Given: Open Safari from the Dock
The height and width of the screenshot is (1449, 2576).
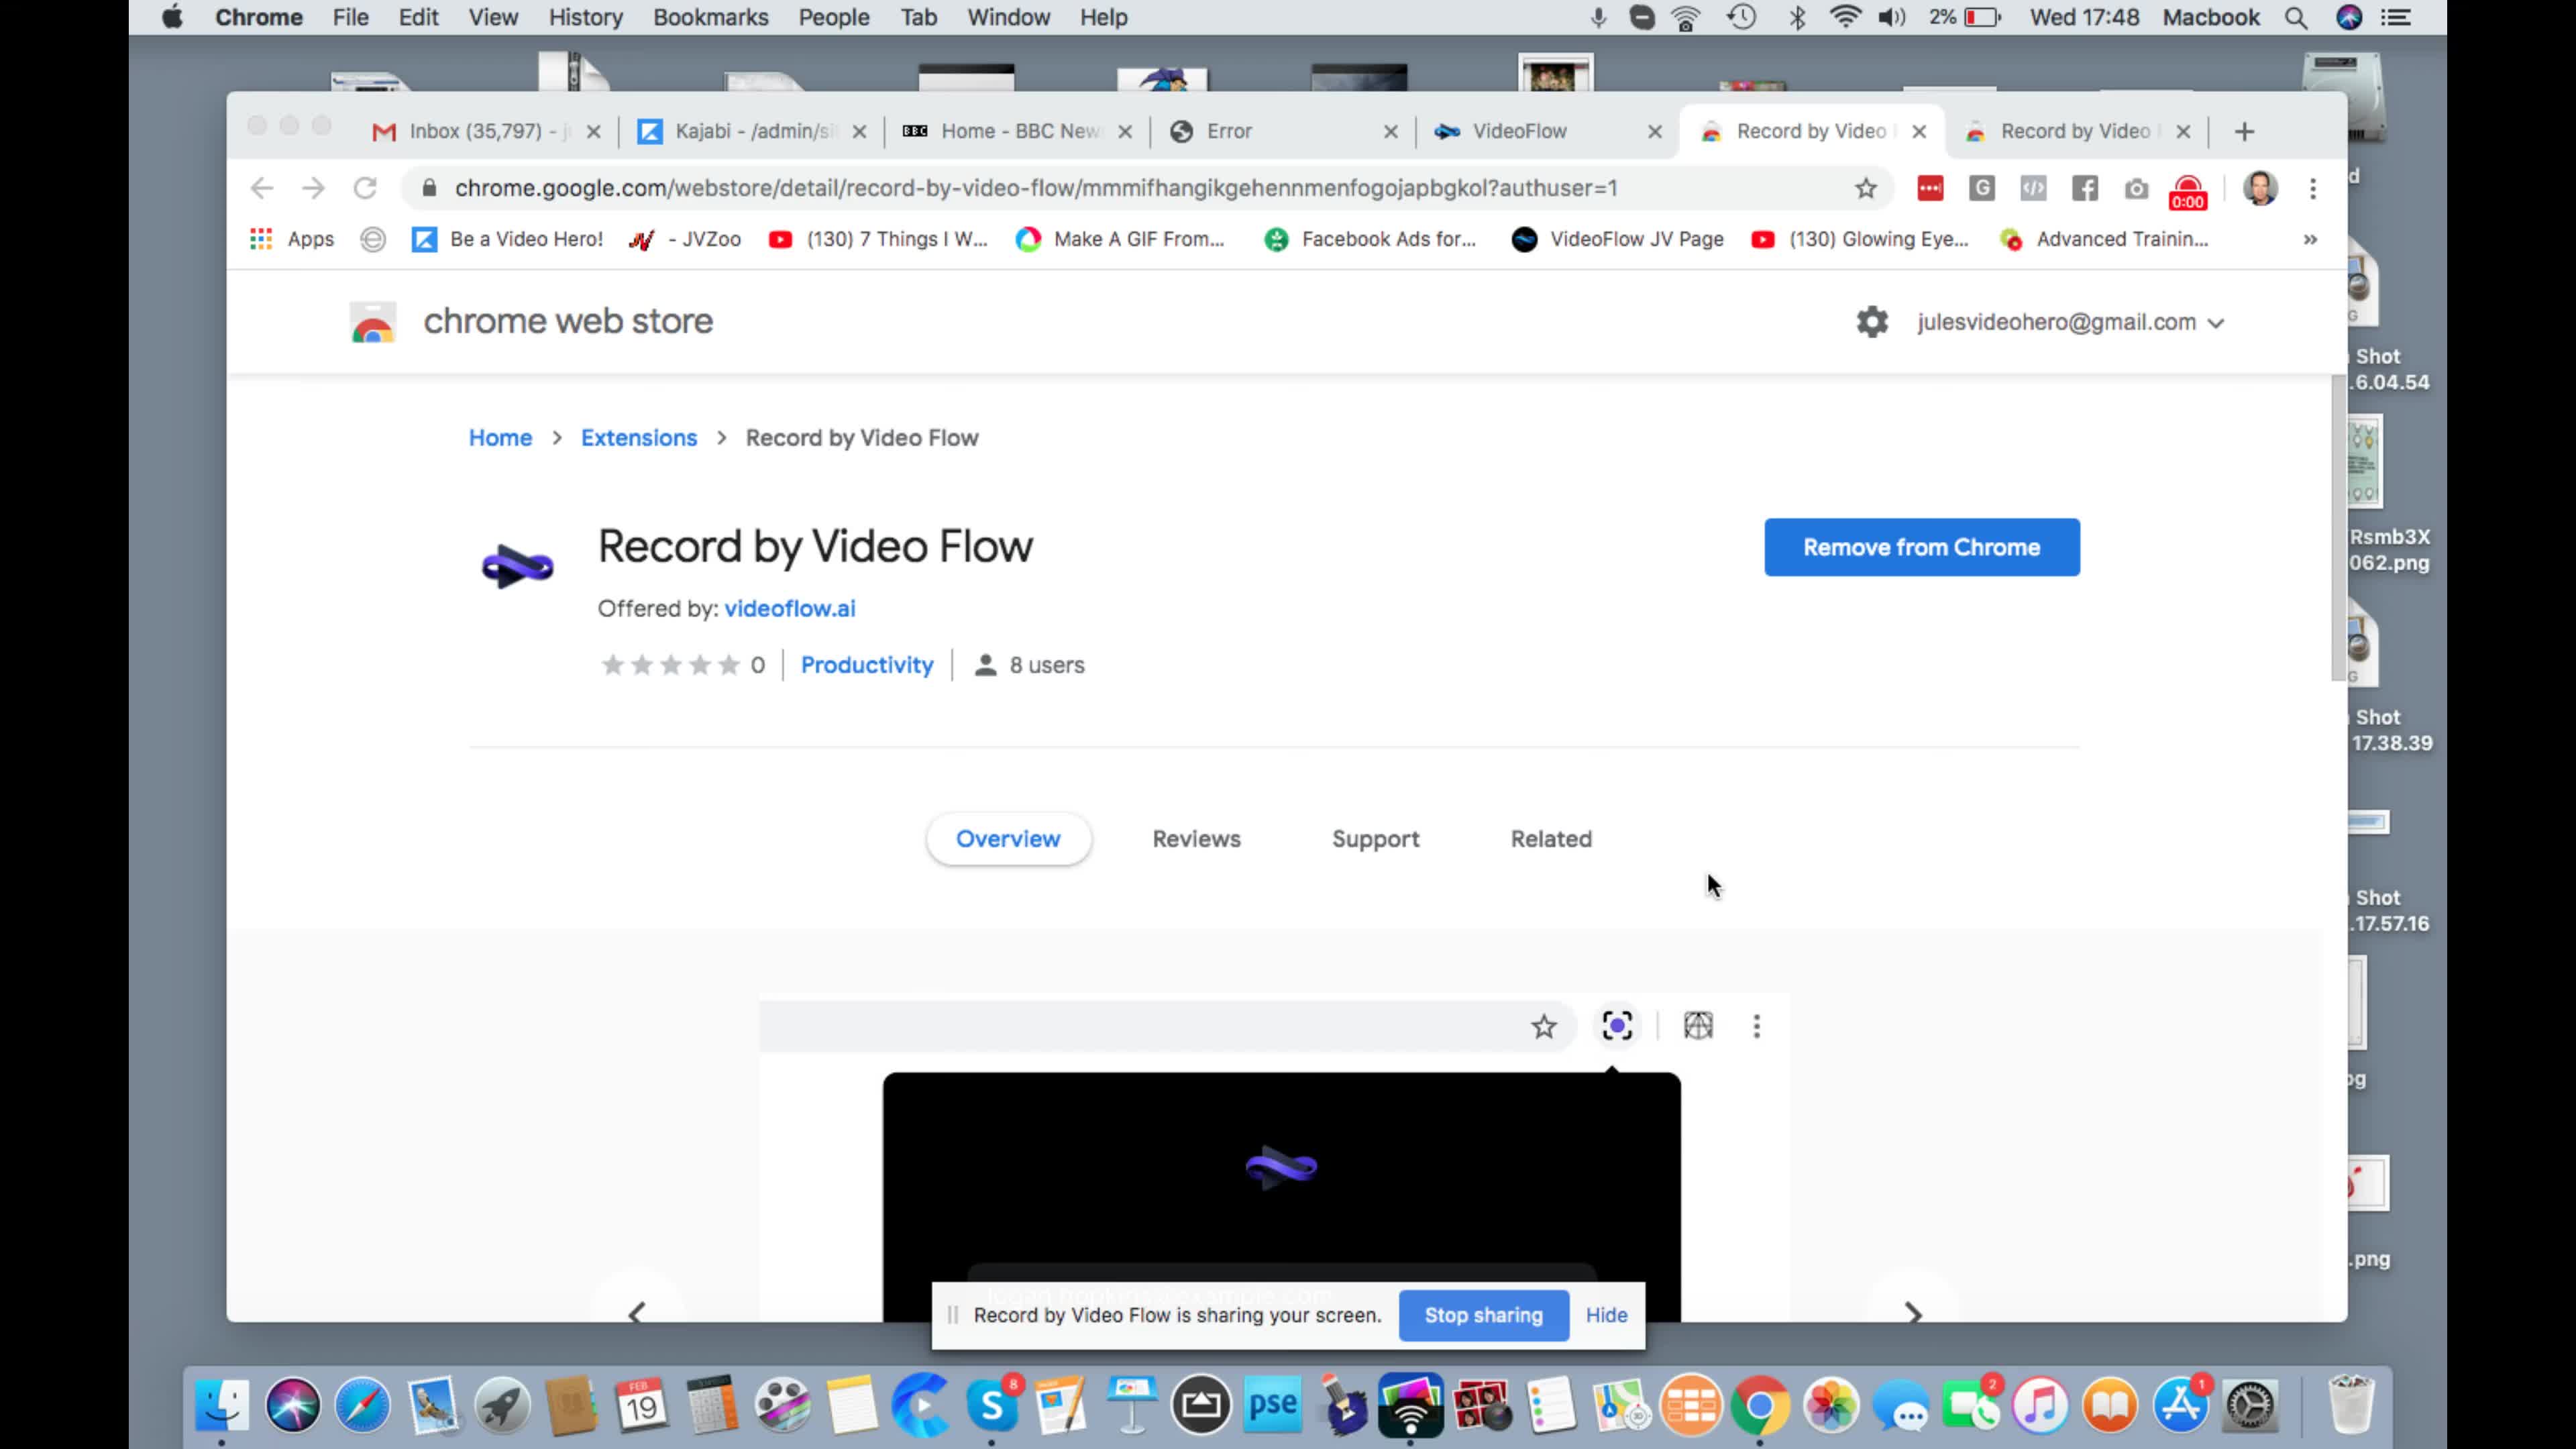Looking at the screenshot, I should coord(362,1405).
